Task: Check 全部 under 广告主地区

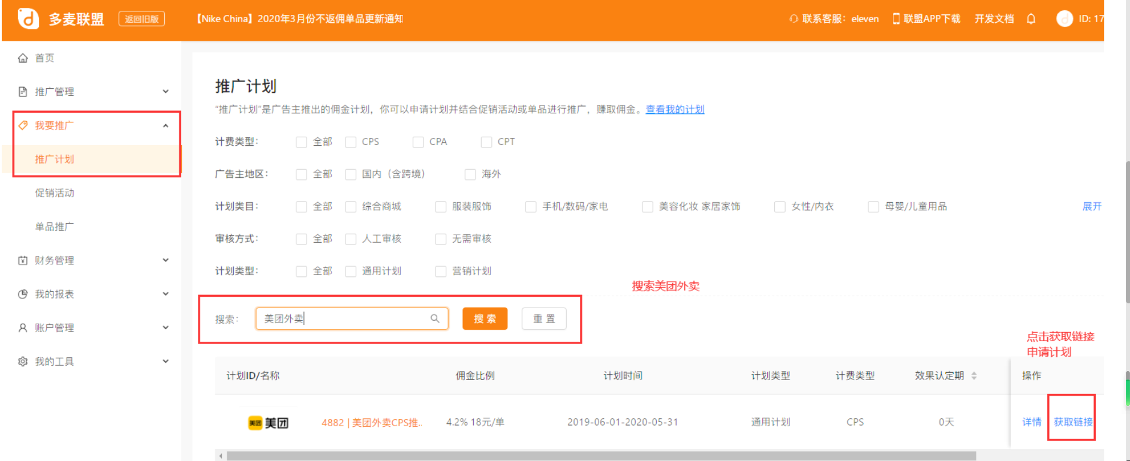Action: [x=301, y=174]
